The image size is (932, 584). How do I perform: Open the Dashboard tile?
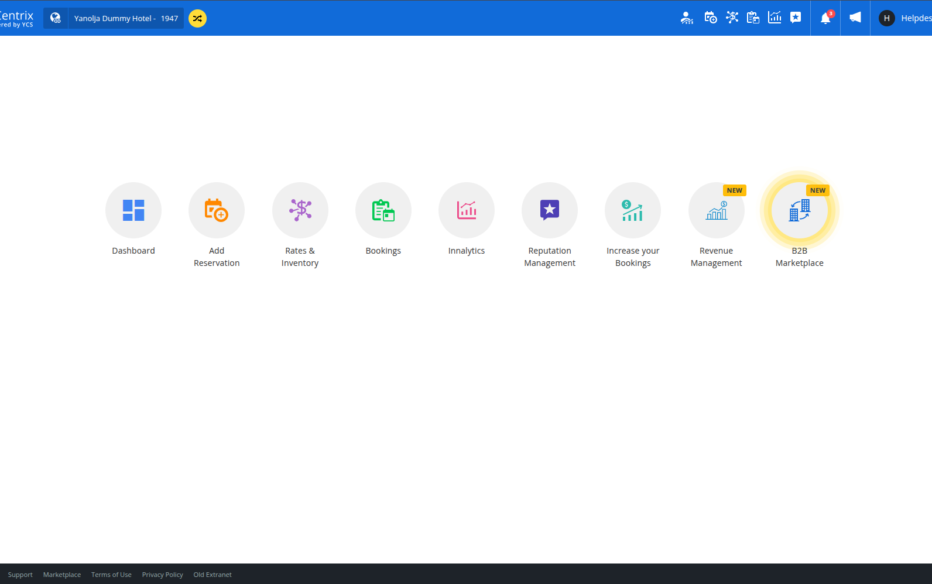click(x=133, y=210)
